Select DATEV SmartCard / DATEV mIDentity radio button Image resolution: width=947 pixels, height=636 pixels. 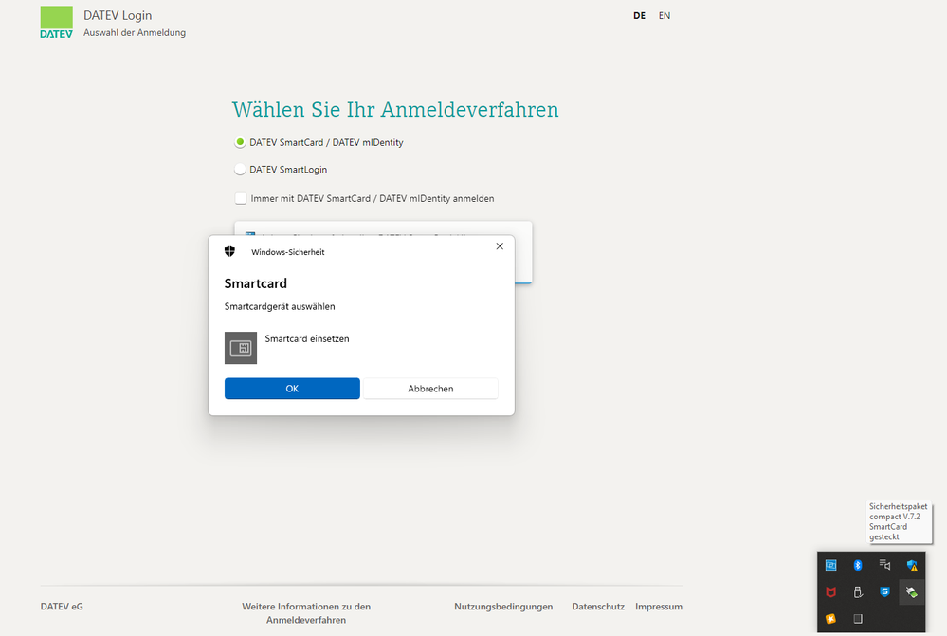[x=240, y=142]
